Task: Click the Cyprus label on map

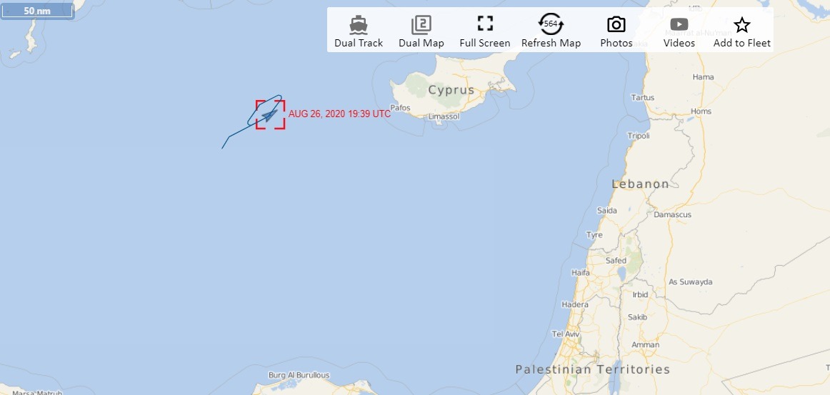Action: (451, 90)
